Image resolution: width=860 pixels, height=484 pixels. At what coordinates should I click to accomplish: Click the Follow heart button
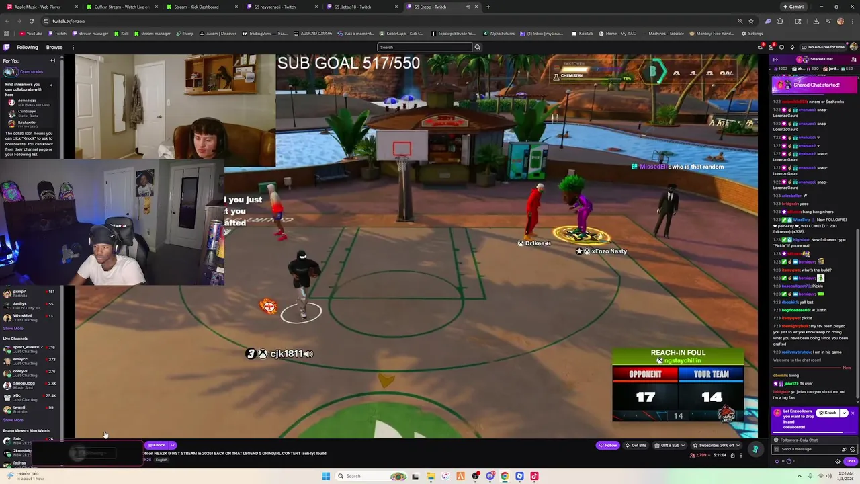point(608,445)
